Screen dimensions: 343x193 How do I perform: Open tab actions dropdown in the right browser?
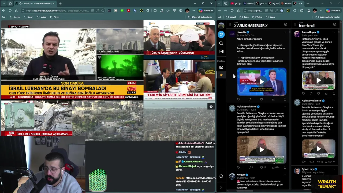coord(219,3)
